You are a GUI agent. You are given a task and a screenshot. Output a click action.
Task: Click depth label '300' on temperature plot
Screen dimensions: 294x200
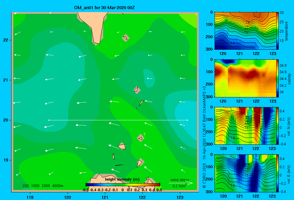[x=209, y=49]
